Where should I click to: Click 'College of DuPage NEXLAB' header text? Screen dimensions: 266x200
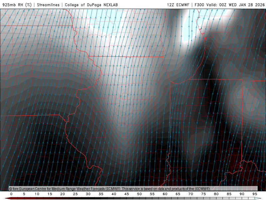point(91,5)
